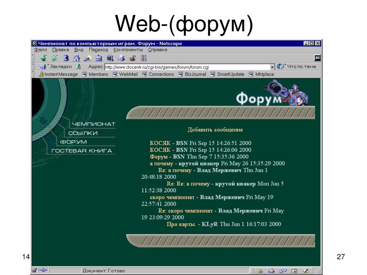Click the Reload page icon
This screenshot has height=275, width=367.
click(66, 58)
